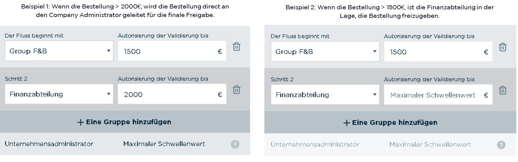Delete the Group F&B row in example 1

tap(237, 47)
